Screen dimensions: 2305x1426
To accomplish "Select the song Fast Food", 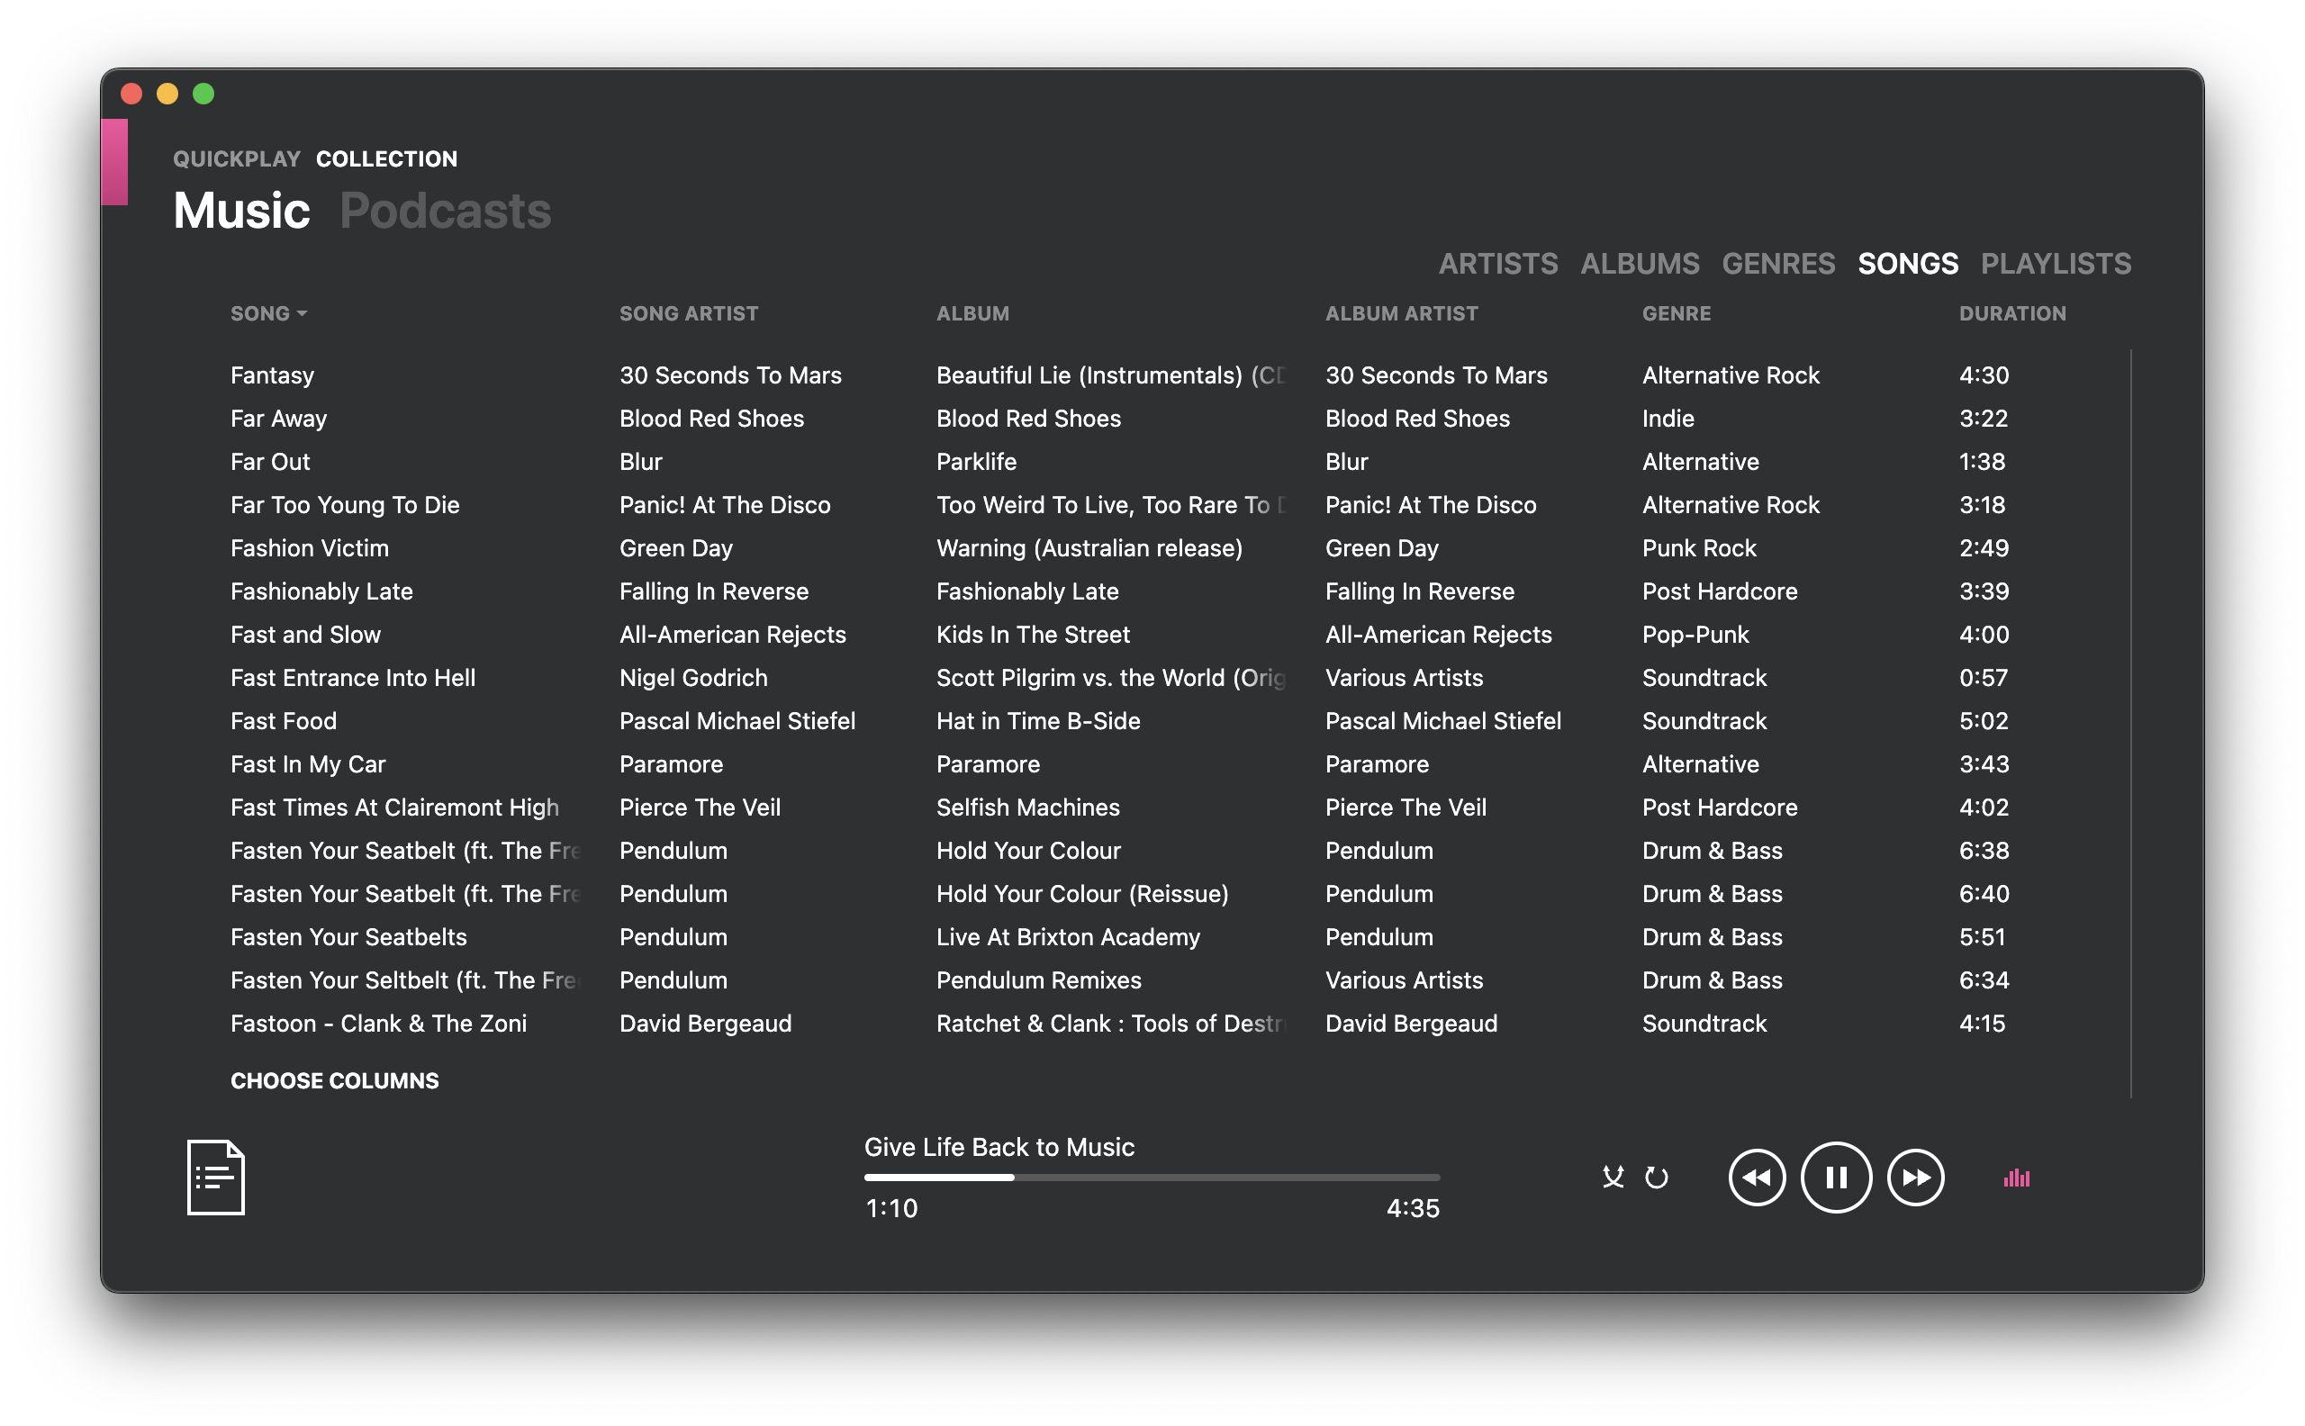I will 283,721.
